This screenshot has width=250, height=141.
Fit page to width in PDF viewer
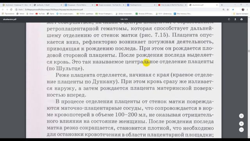tap(241, 116)
